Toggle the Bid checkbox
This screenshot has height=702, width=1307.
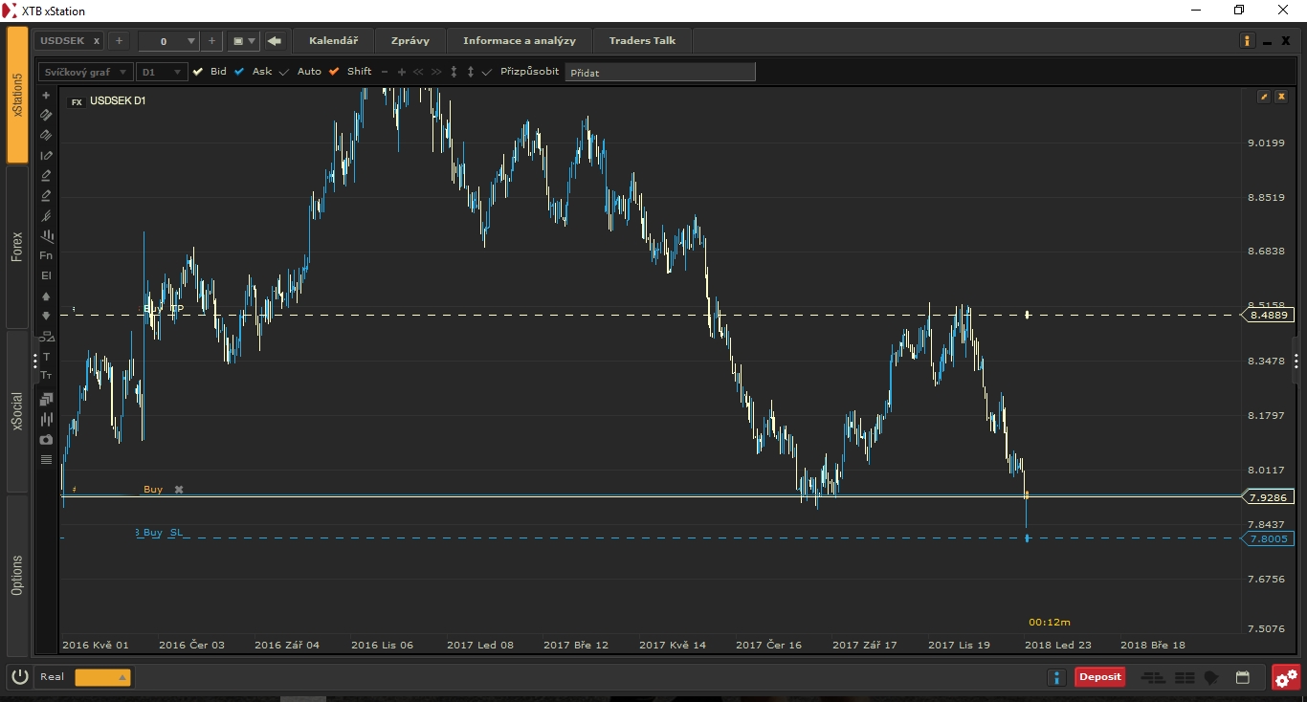198,72
